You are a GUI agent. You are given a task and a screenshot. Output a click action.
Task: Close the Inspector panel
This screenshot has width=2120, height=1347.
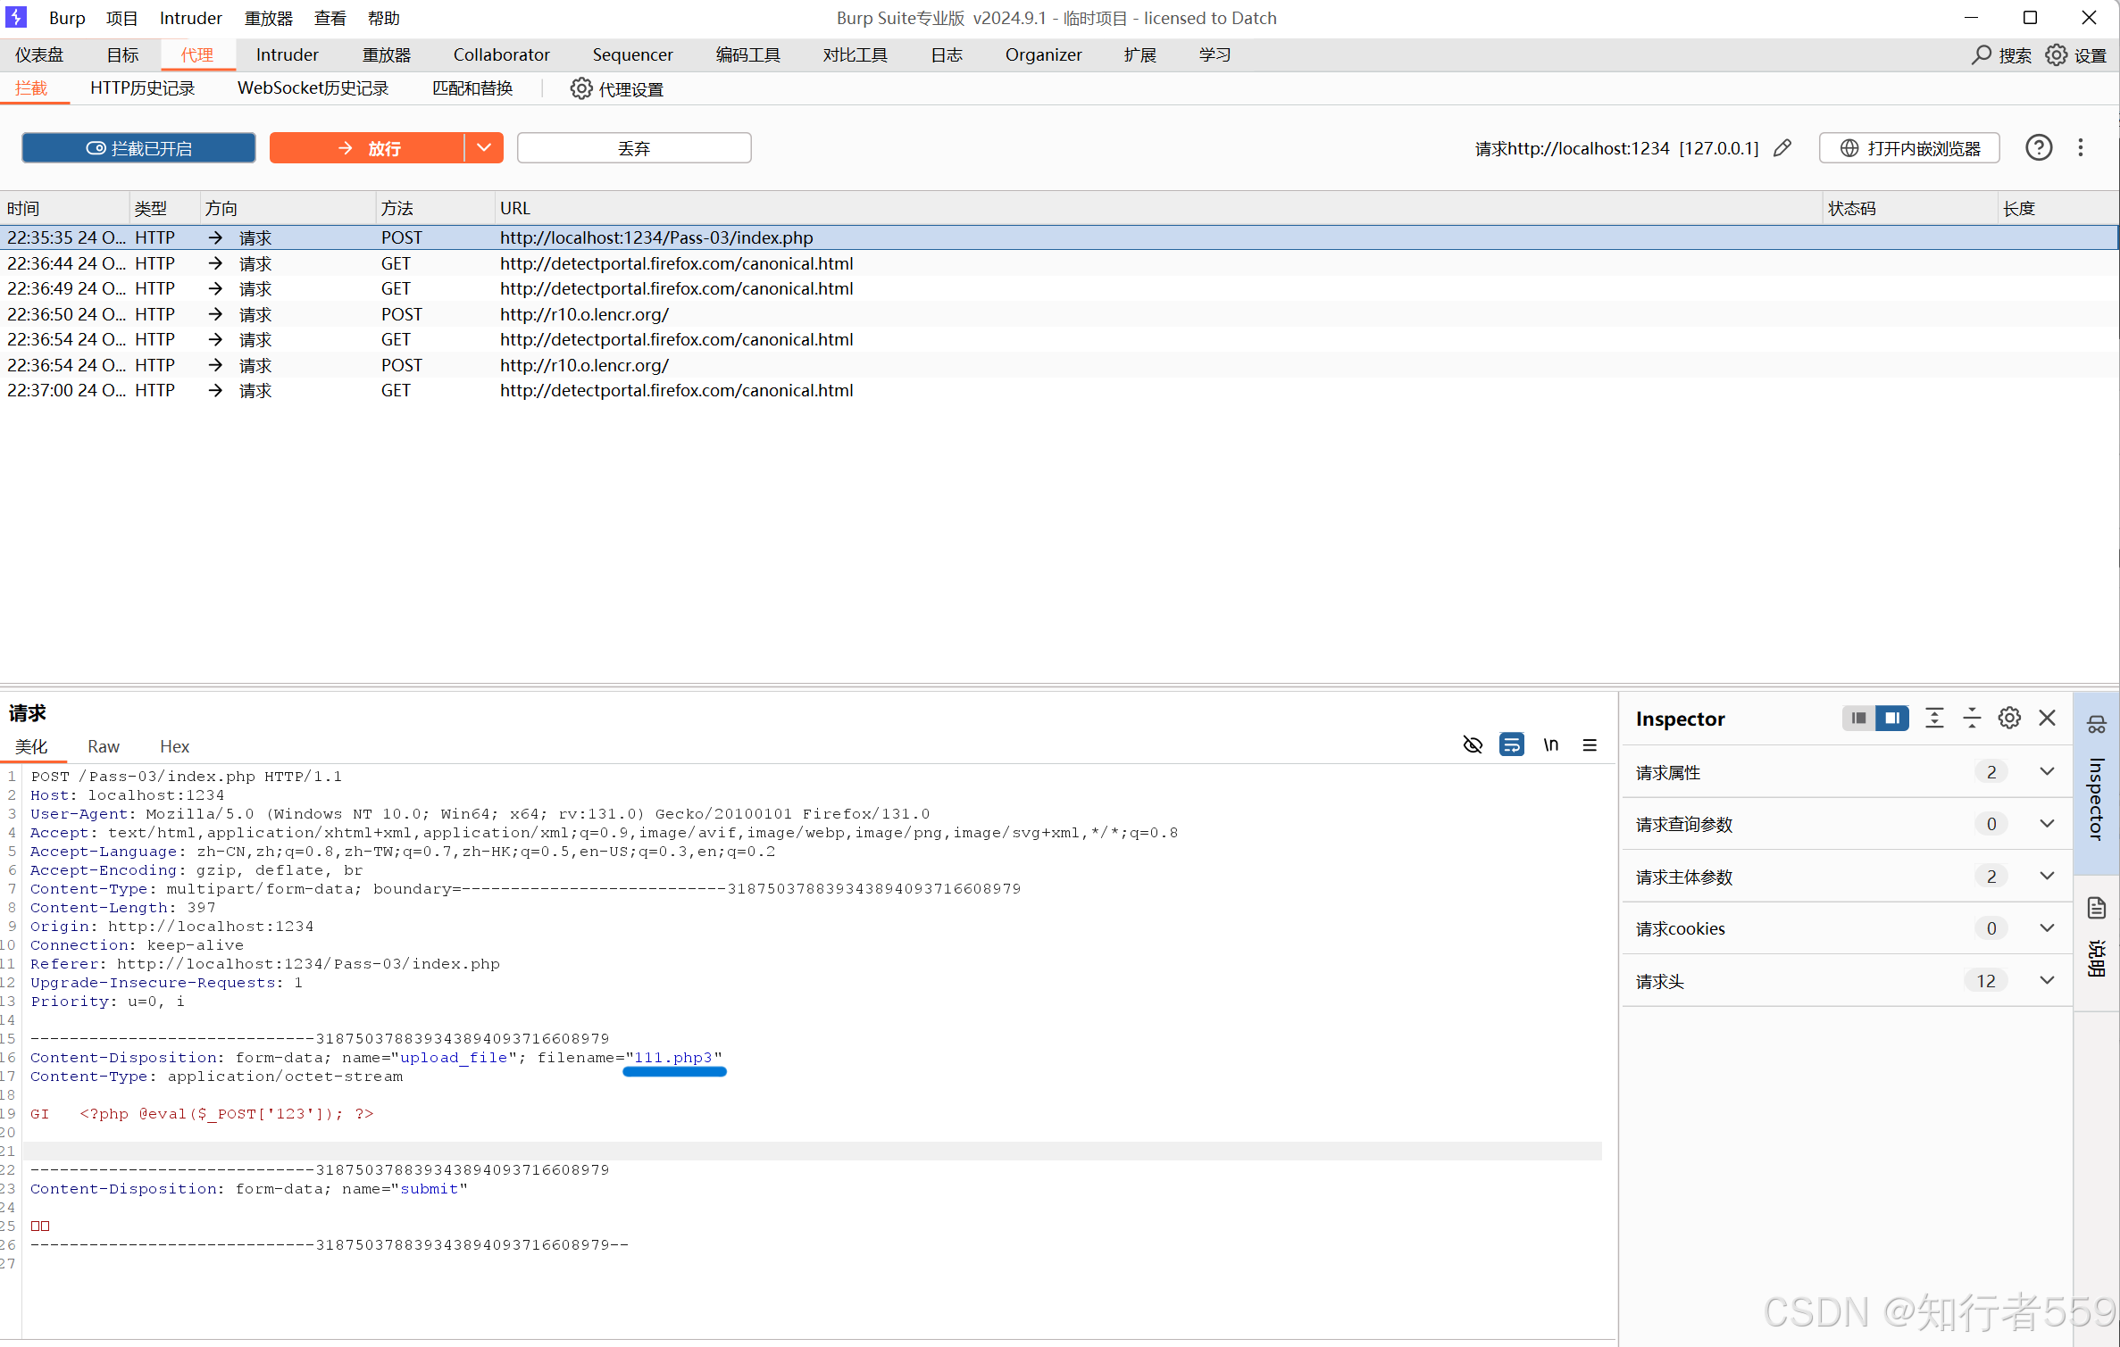click(x=2048, y=718)
